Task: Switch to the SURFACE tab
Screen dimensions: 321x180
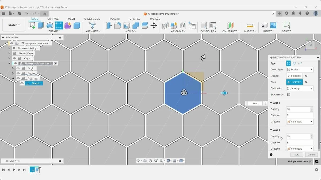Action: [53, 19]
